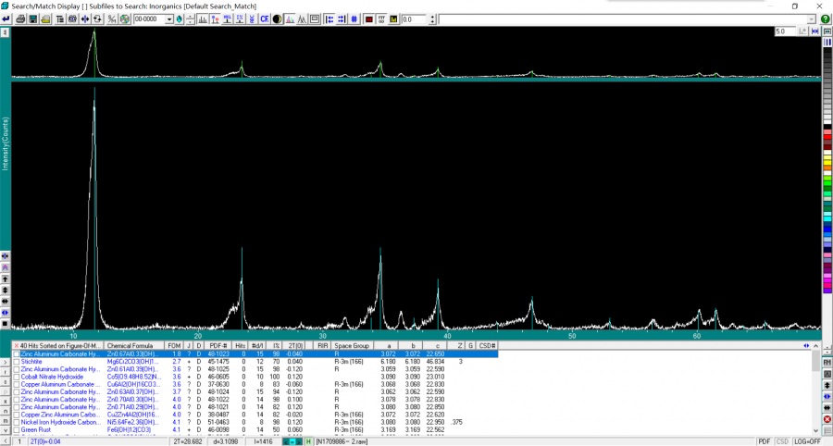Click the LOG=OFF status bar button
The height and width of the screenshot is (446, 833).
pyautogui.click(x=806, y=441)
